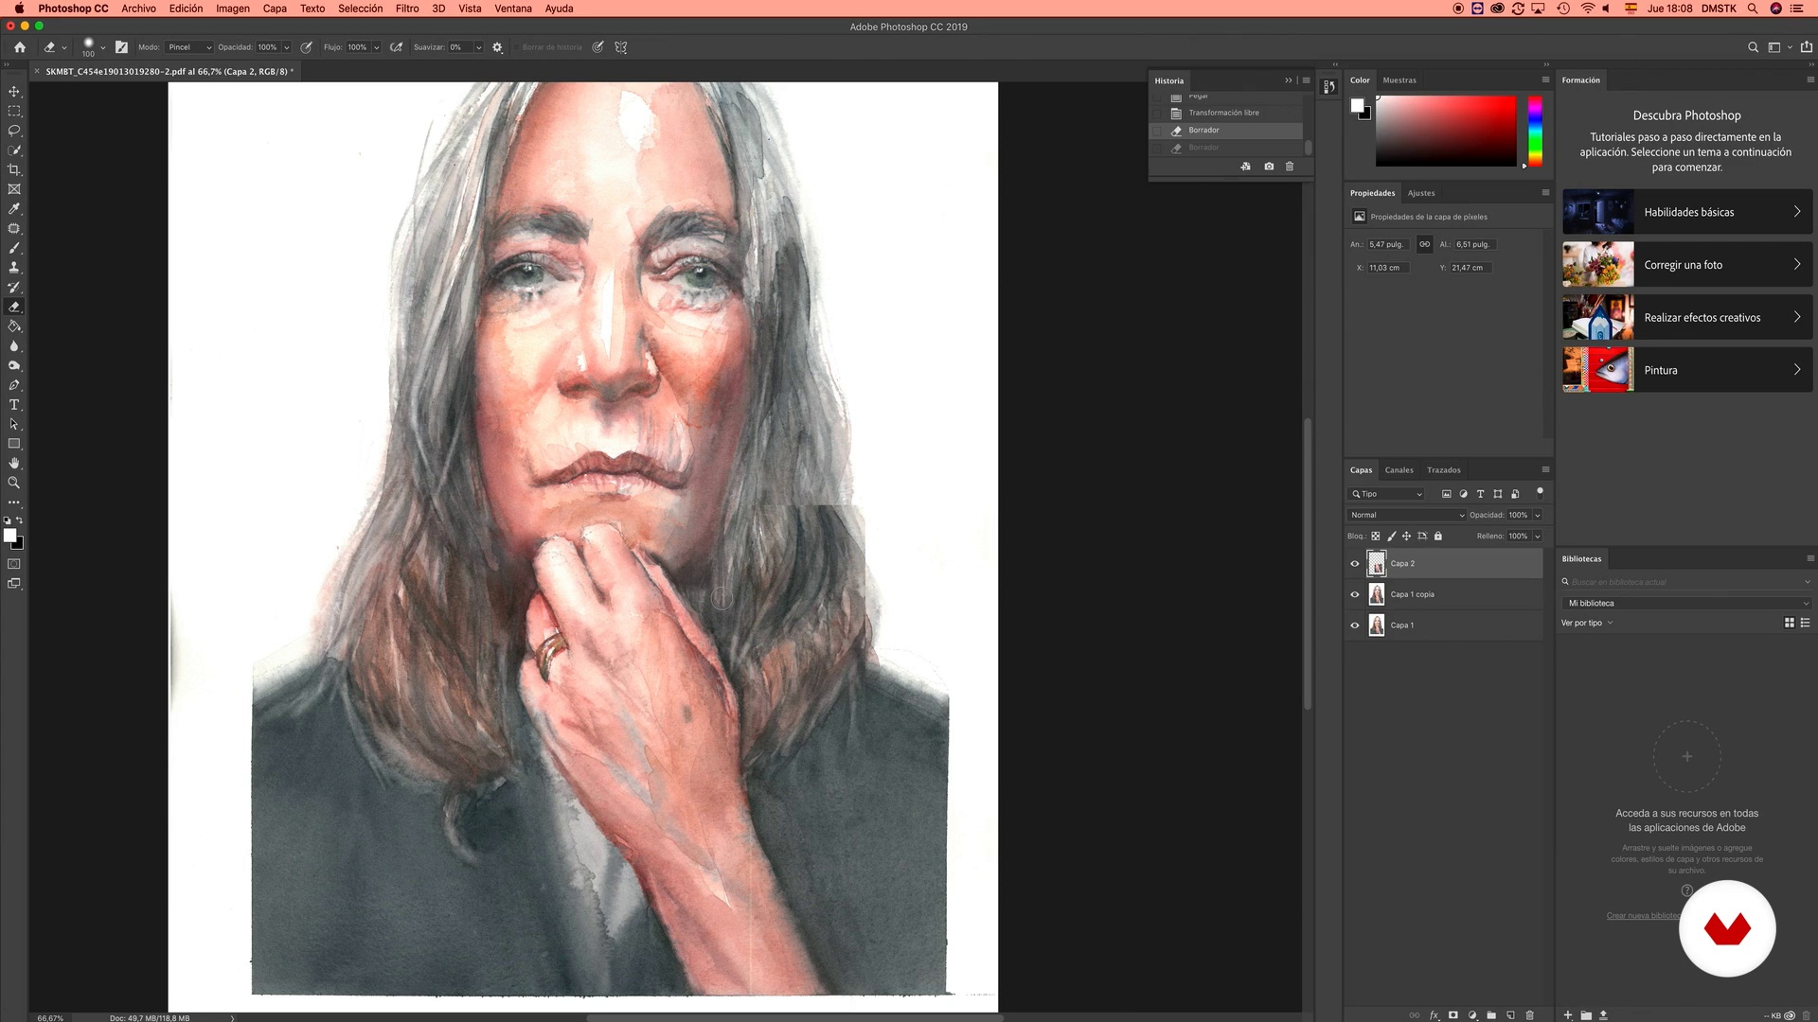The image size is (1818, 1022).
Task: Select the Lasso tool
Action: tap(14, 131)
